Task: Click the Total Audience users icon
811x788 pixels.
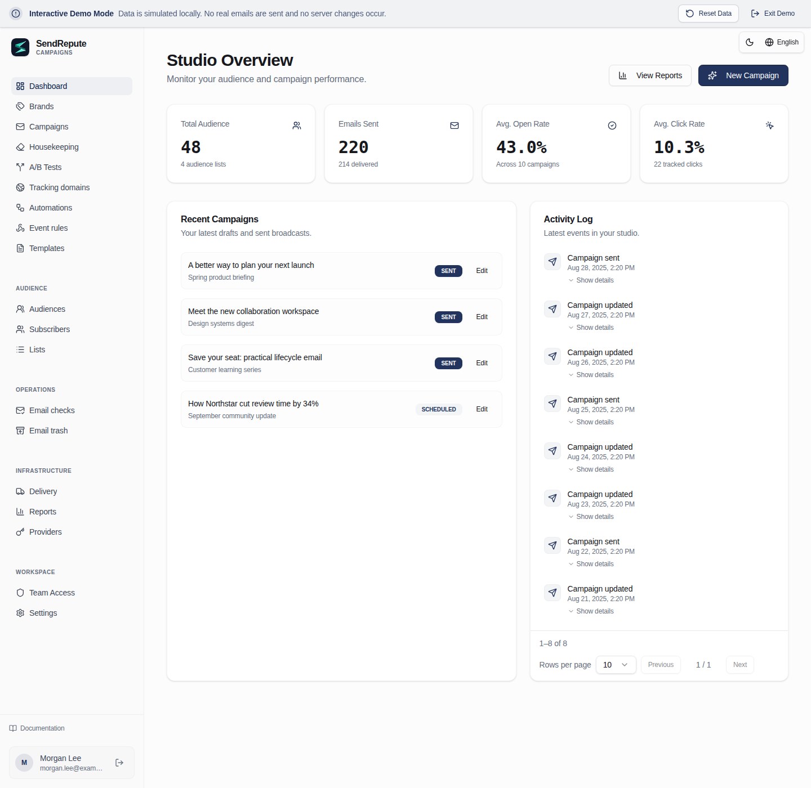Action: (x=297, y=126)
